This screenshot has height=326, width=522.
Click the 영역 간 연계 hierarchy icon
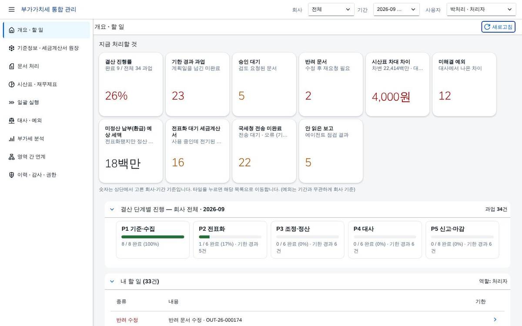pyautogui.click(x=11, y=157)
